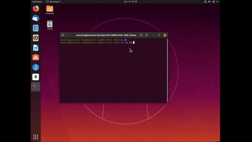Open Firefox from the dock
This screenshot has height=142, width=252.
tap(36, 9)
